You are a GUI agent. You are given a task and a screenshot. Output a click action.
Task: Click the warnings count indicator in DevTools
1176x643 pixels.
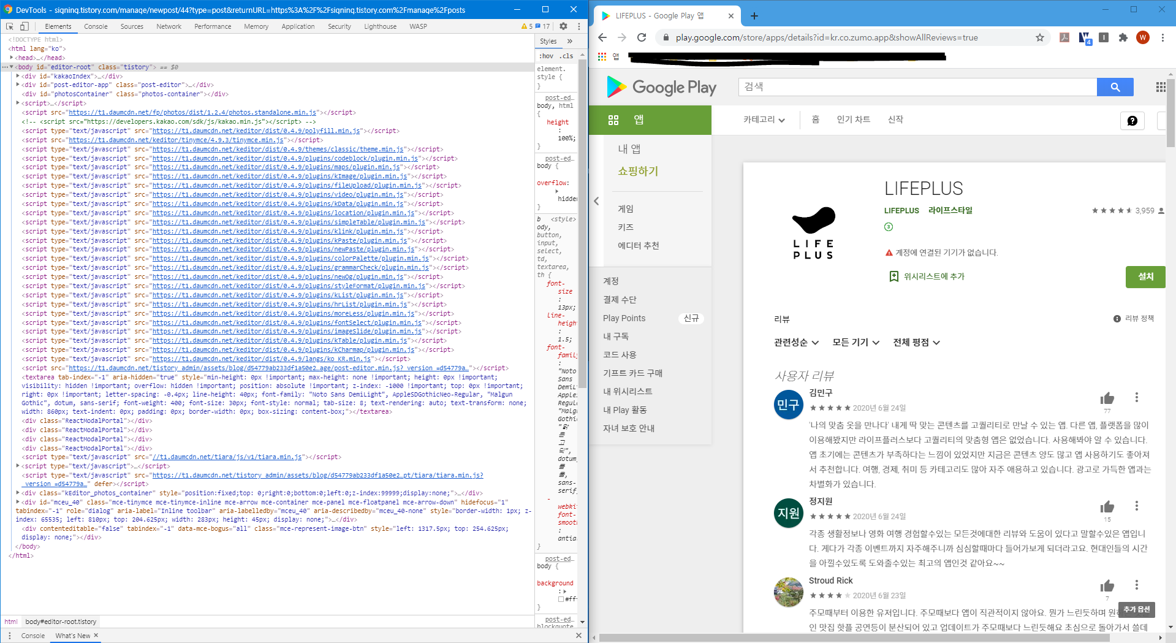coord(526,26)
